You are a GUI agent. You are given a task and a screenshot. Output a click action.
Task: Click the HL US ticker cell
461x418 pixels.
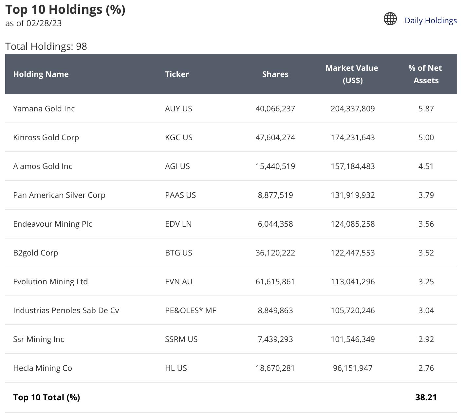(176, 368)
